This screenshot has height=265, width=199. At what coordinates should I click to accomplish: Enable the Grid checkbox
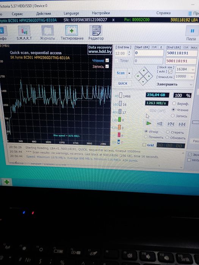point(144,145)
